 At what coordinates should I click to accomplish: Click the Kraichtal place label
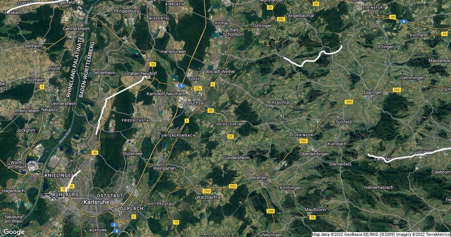[x=281, y=102]
